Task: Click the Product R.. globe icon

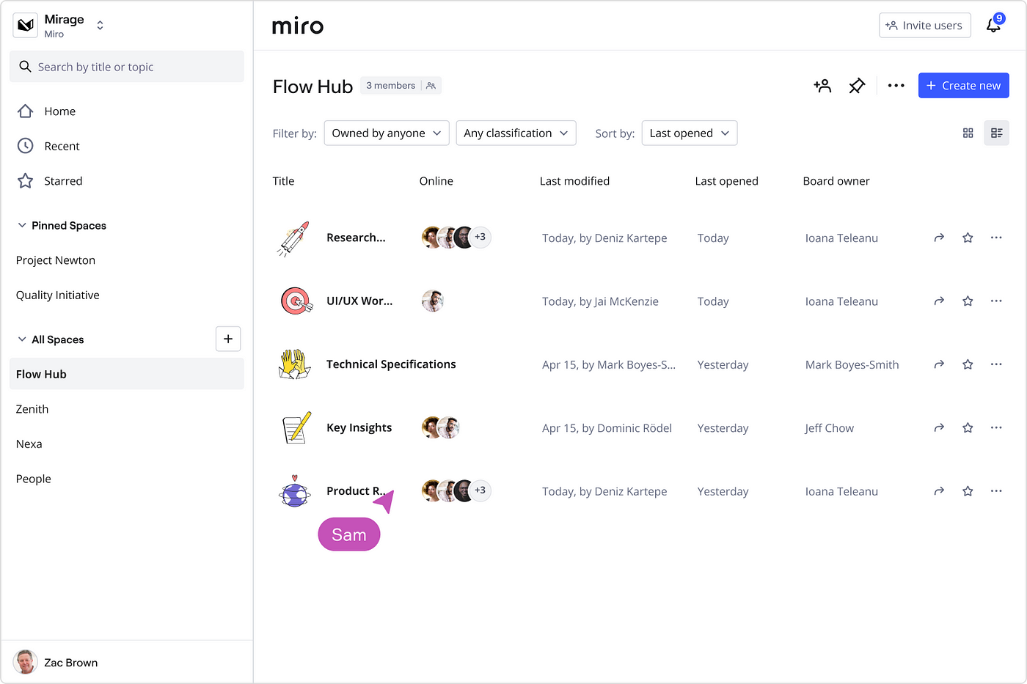Action: pyautogui.click(x=294, y=491)
